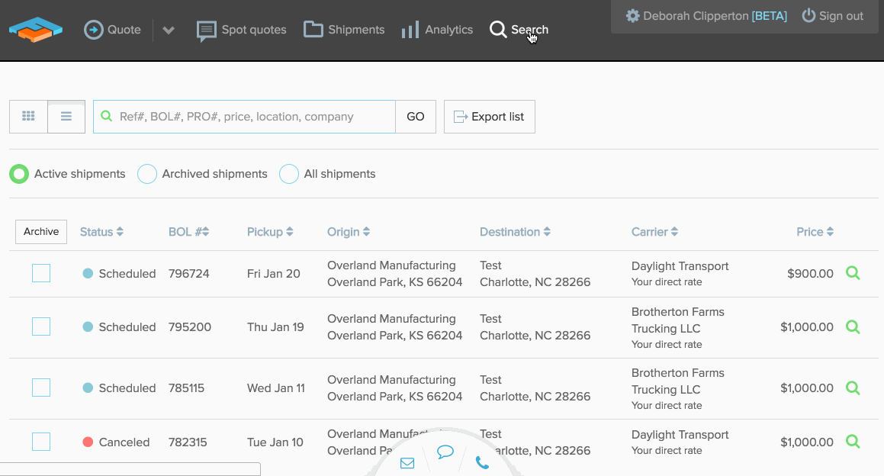Image resolution: width=884 pixels, height=476 pixels.
Task: Click BOL number 795200
Action: click(x=190, y=327)
